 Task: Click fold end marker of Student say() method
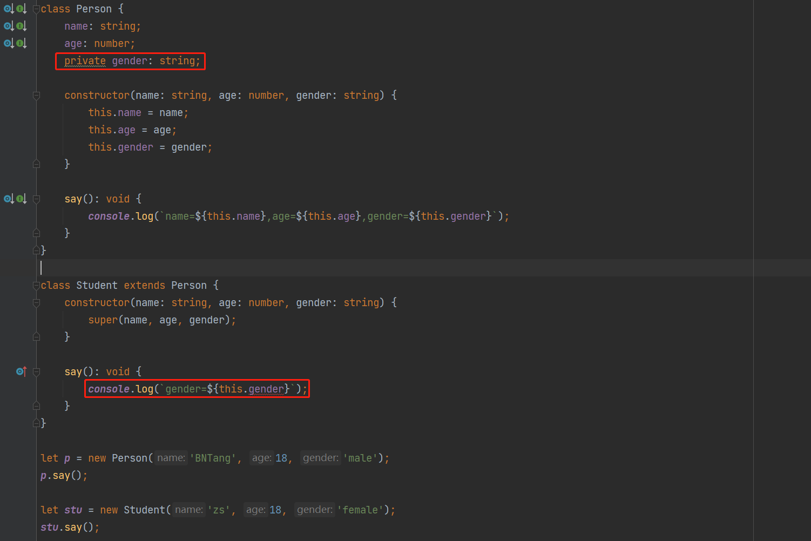coord(36,406)
